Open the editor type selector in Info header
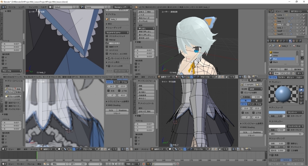The height and width of the screenshot is (166, 308). (x=4, y=7)
